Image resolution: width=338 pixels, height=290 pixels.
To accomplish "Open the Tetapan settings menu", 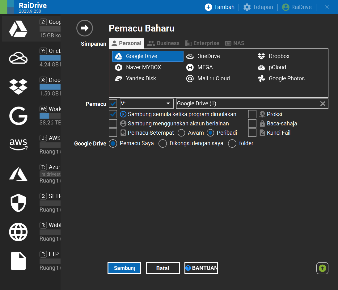I will pos(258,7).
